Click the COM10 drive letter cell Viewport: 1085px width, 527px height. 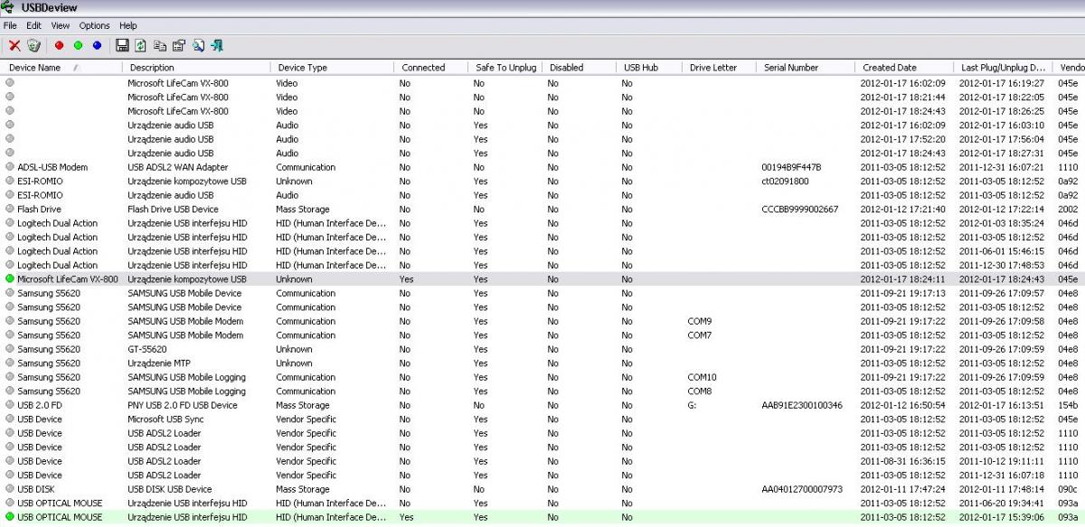[x=703, y=377]
